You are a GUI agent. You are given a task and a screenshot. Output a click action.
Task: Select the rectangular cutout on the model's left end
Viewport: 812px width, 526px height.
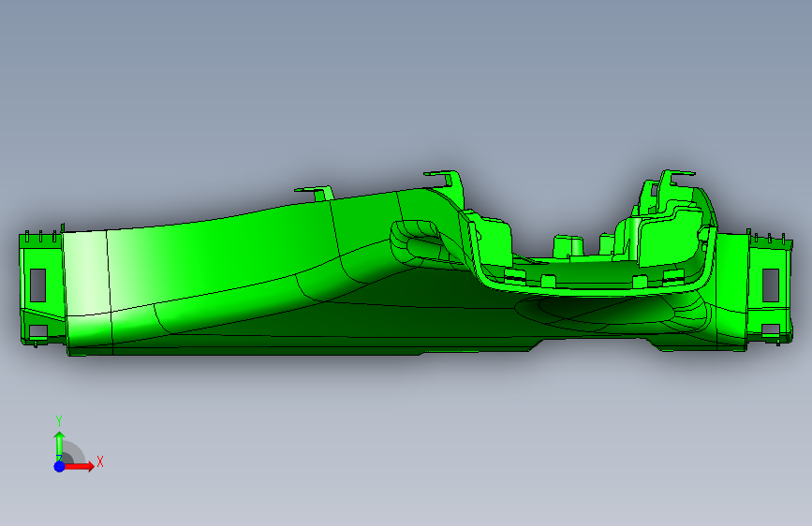[37, 285]
